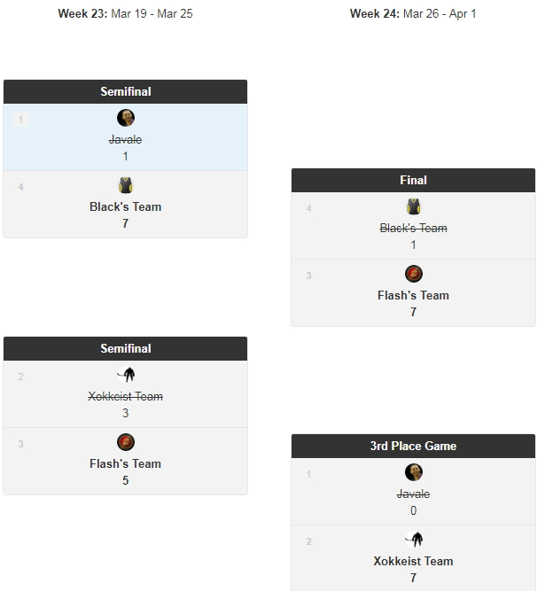Screen dimensions: 545x591
Task: Click crossed-out Xokkeist Team name in the second Semifinal
Action: 126,396
